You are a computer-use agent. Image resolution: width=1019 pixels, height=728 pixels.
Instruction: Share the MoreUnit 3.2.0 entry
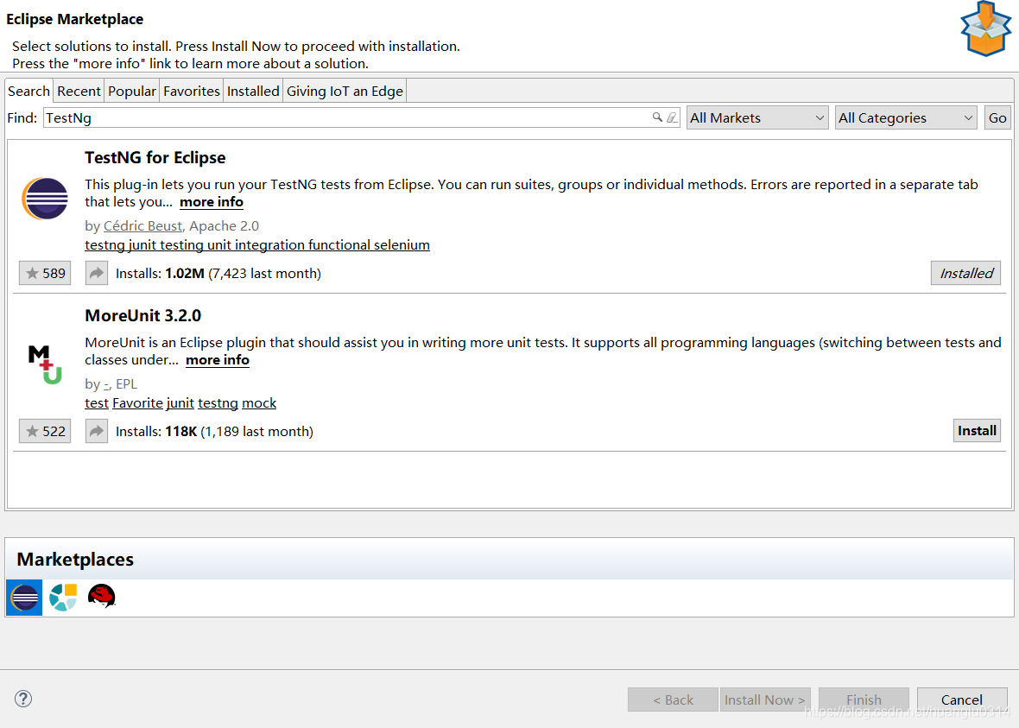(x=96, y=431)
